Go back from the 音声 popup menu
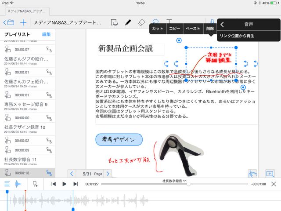281x211 pixels. [222, 25]
